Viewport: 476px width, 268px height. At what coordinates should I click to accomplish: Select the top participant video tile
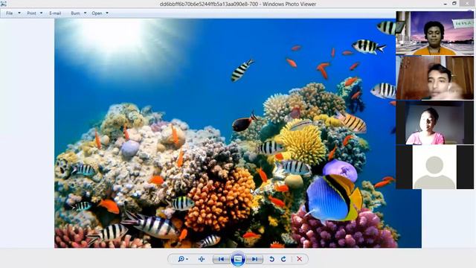434,33
